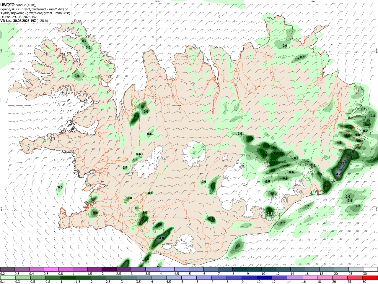Click the VT: Lau. 30.08.2025 19Z valid time
The image size is (378, 284).
tap(24, 21)
